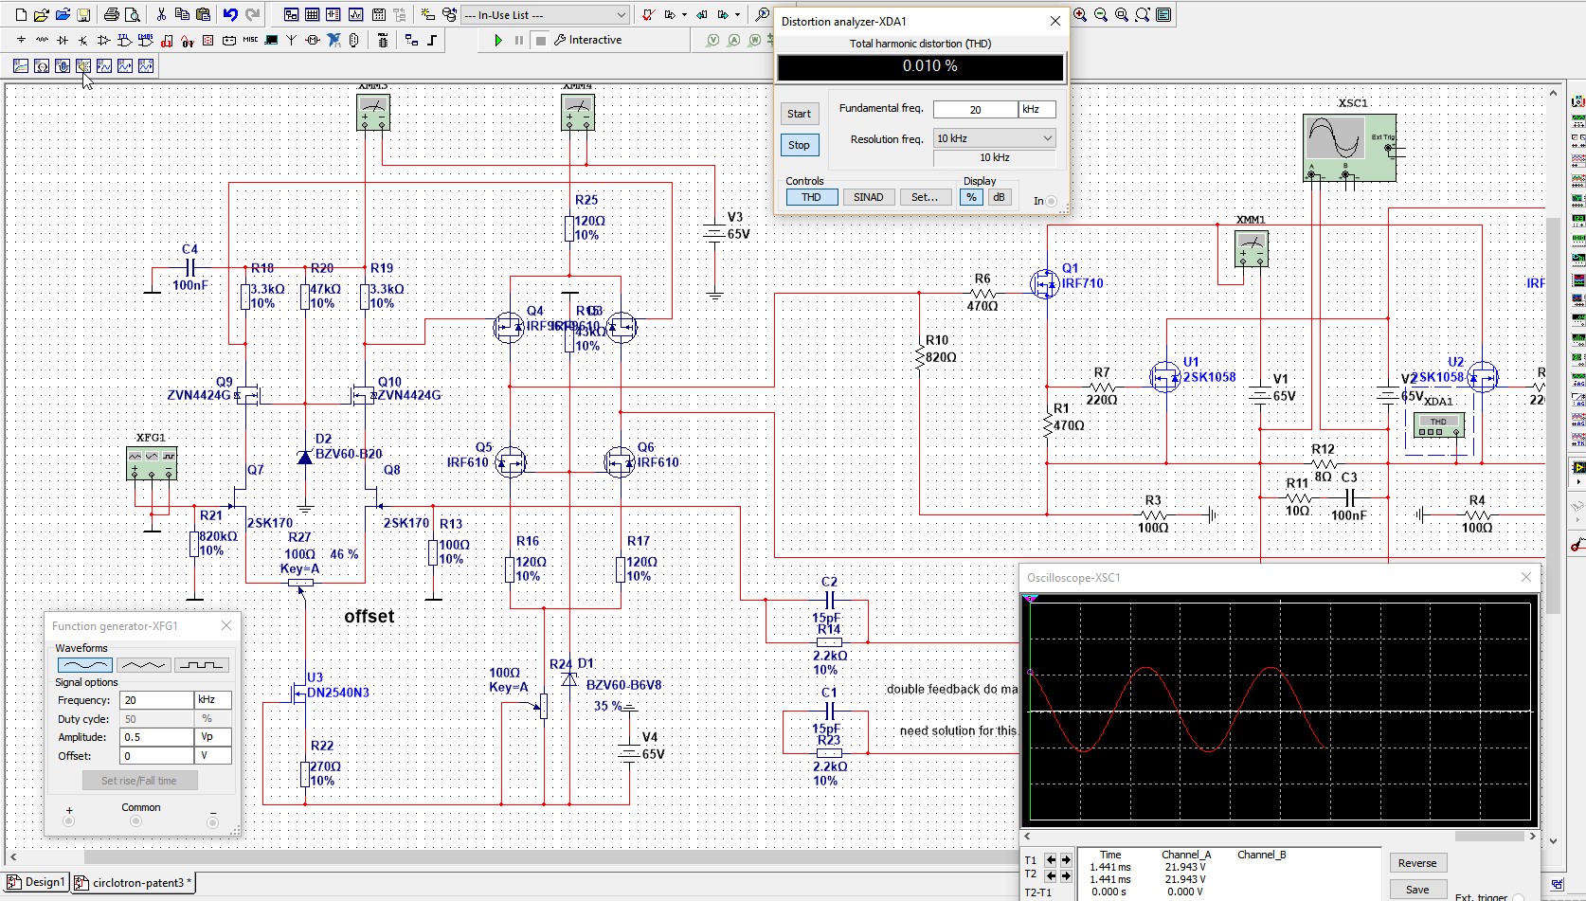Open the XMM1 multimeter instrument
Image resolution: width=1586 pixels, height=901 pixels.
click(x=1252, y=249)
